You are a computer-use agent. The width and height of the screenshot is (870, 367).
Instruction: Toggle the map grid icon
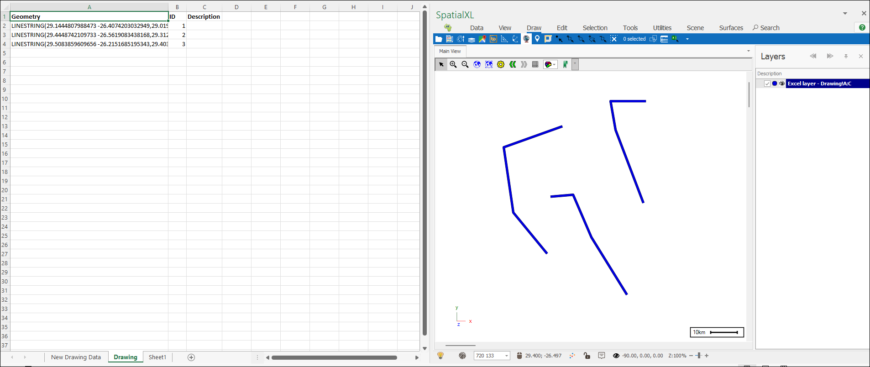click(535, 64)
